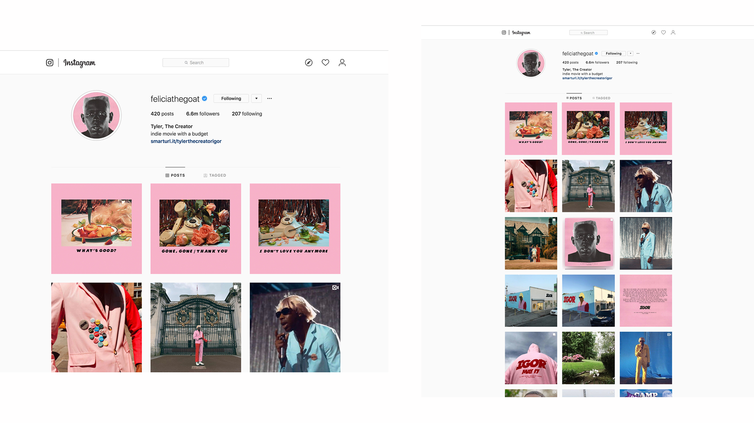Open the pink suit with buttons post in left window

[x=96, y=327]
